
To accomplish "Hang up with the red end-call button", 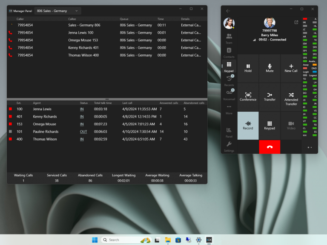I will 270,147.
